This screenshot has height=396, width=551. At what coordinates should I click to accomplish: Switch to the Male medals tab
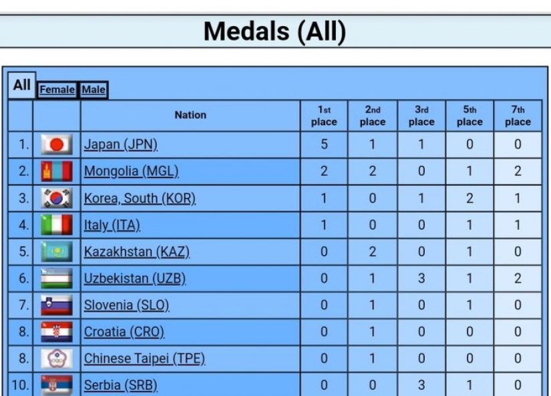(94, 90)
